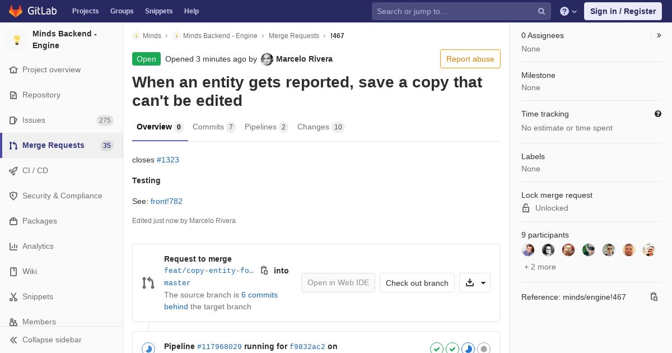Image resolution: width=672 pixels, height=353 pixels.
Task: Click Report abuse button
Action: pos(470,59)
